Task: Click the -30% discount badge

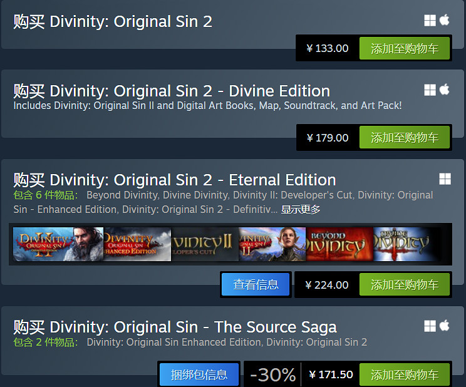Action: tap(272, 374)
